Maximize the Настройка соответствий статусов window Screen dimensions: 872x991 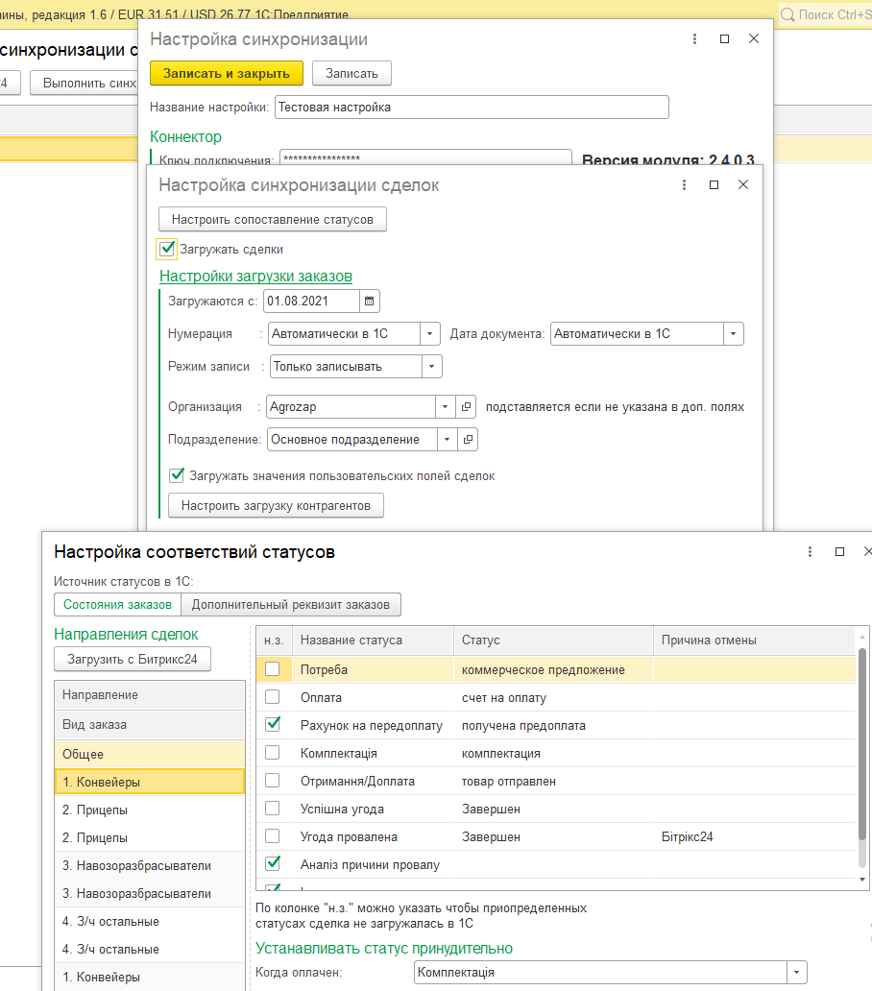click(x=839, y=552)
